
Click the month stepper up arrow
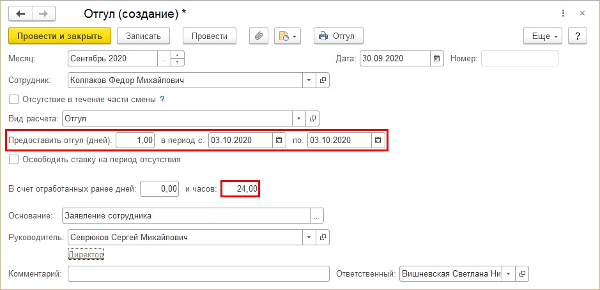(x=178, y=56)
